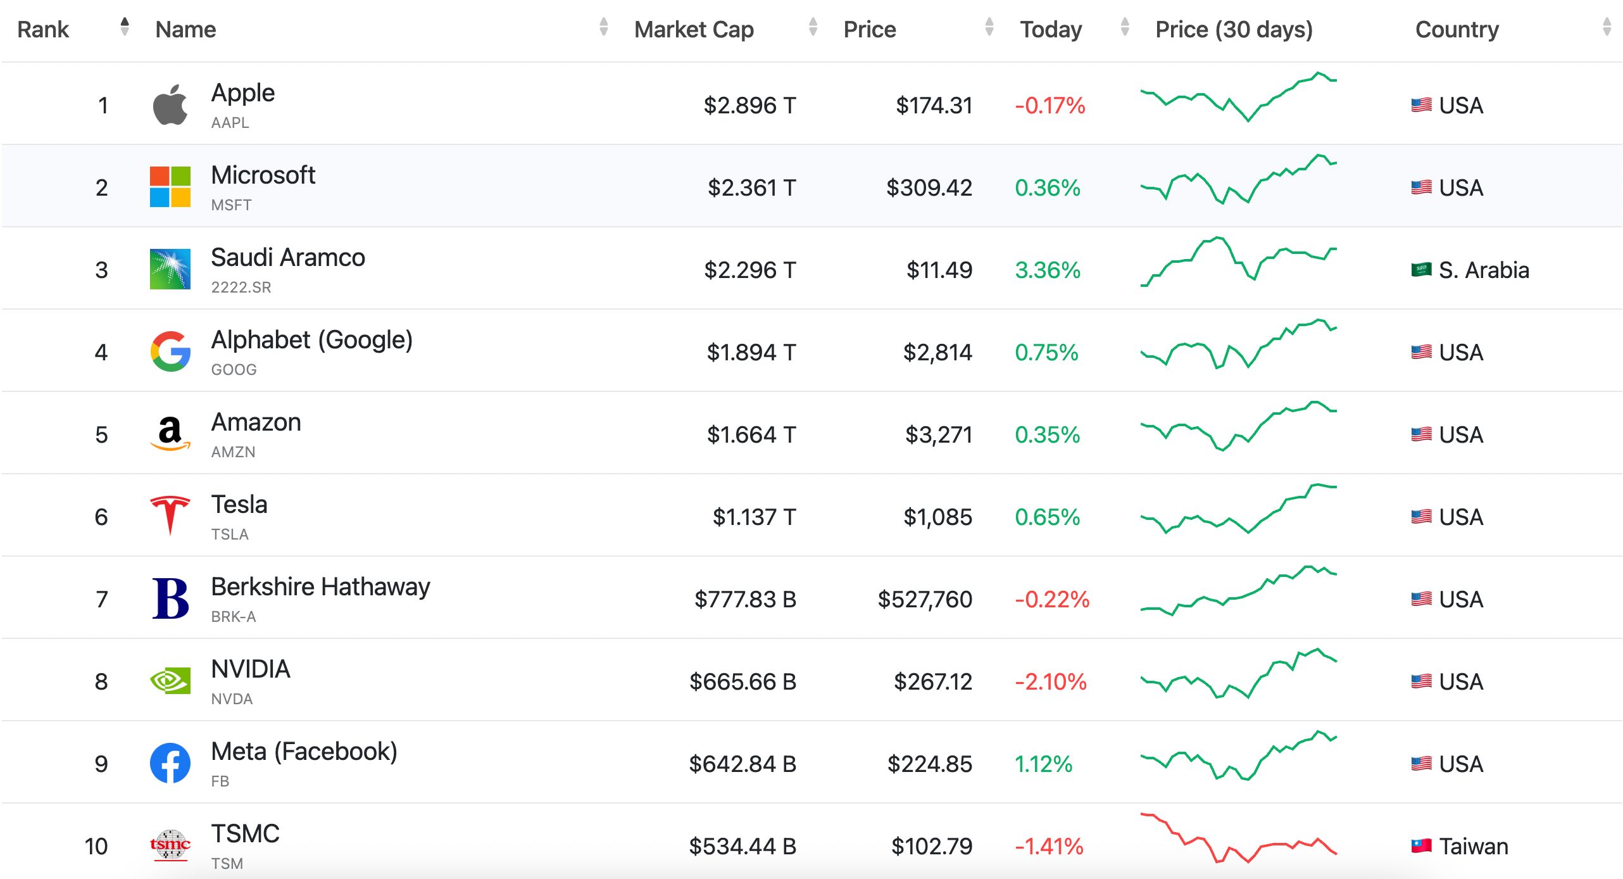Open the Alphabet (Google) link
Viewport: 1623px width, 879px height.
tap(311, 340)
